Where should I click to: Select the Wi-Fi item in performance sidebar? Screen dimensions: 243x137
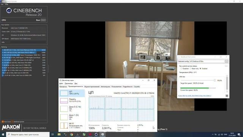72,126
